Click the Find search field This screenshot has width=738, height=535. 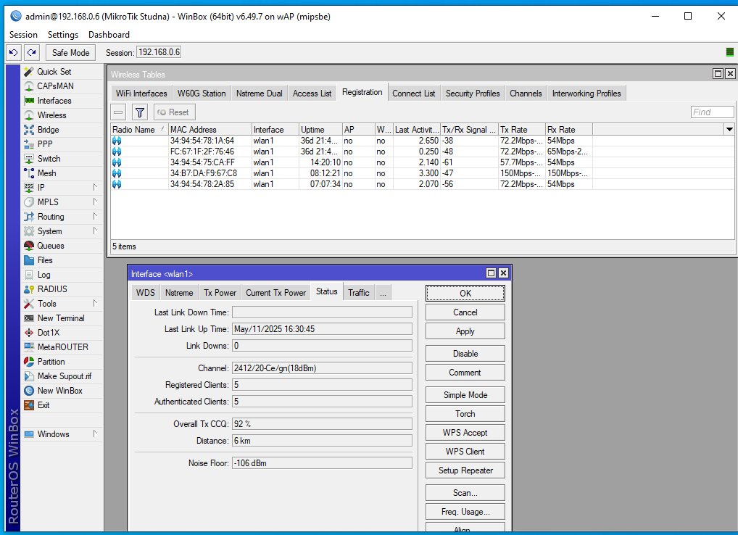712,112
